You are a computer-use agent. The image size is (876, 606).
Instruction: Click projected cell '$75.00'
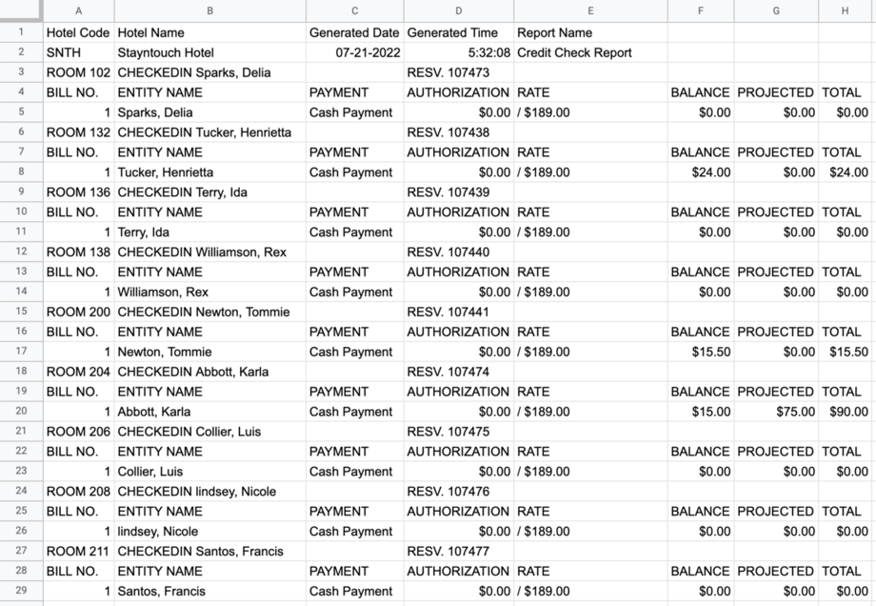pos(776,412)
